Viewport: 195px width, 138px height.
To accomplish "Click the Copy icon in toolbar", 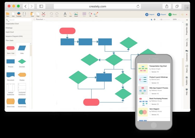I will [38, 14].
